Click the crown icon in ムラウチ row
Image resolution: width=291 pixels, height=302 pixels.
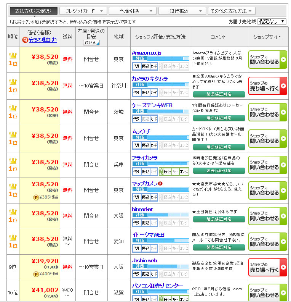click(13, 135)
